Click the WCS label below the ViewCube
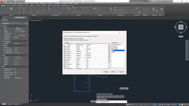The image size is (189, 106). click(x=181, y=37)
